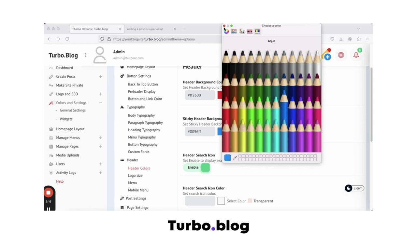This screenshot has width=417, height=234.
Task: Edit the sticky header hex #0096ff field
Action: 200,132
